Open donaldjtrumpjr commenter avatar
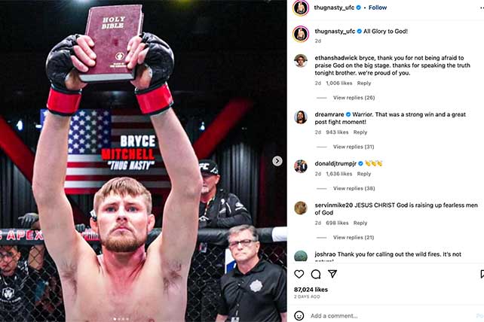The width and height of the screenshot is (484, 322). tap(301, 166)
